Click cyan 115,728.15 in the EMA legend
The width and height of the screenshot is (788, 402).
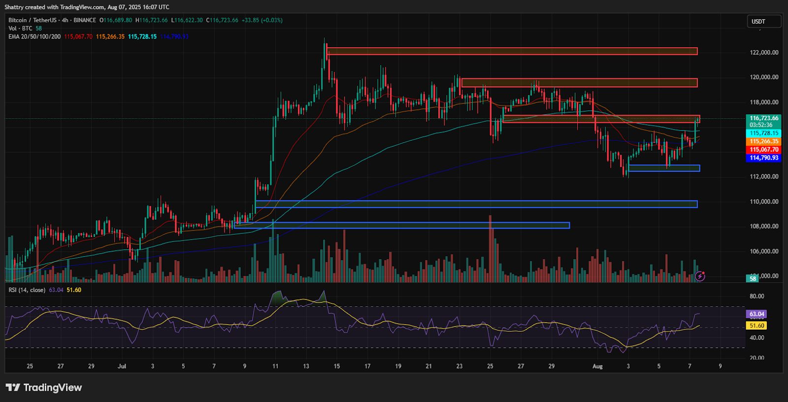[142, 36]
